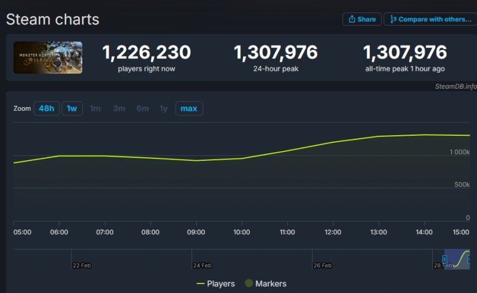Choose the 6m zoom range

143,108
